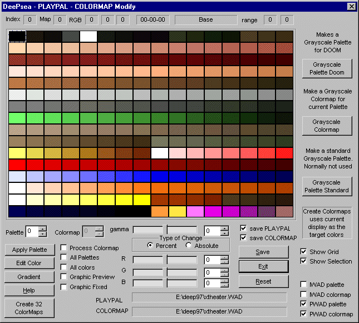This screenshot has height=323, width=359.
Task: Click the Grayscale Palette Doom button
Action: [x=326, y=68]
